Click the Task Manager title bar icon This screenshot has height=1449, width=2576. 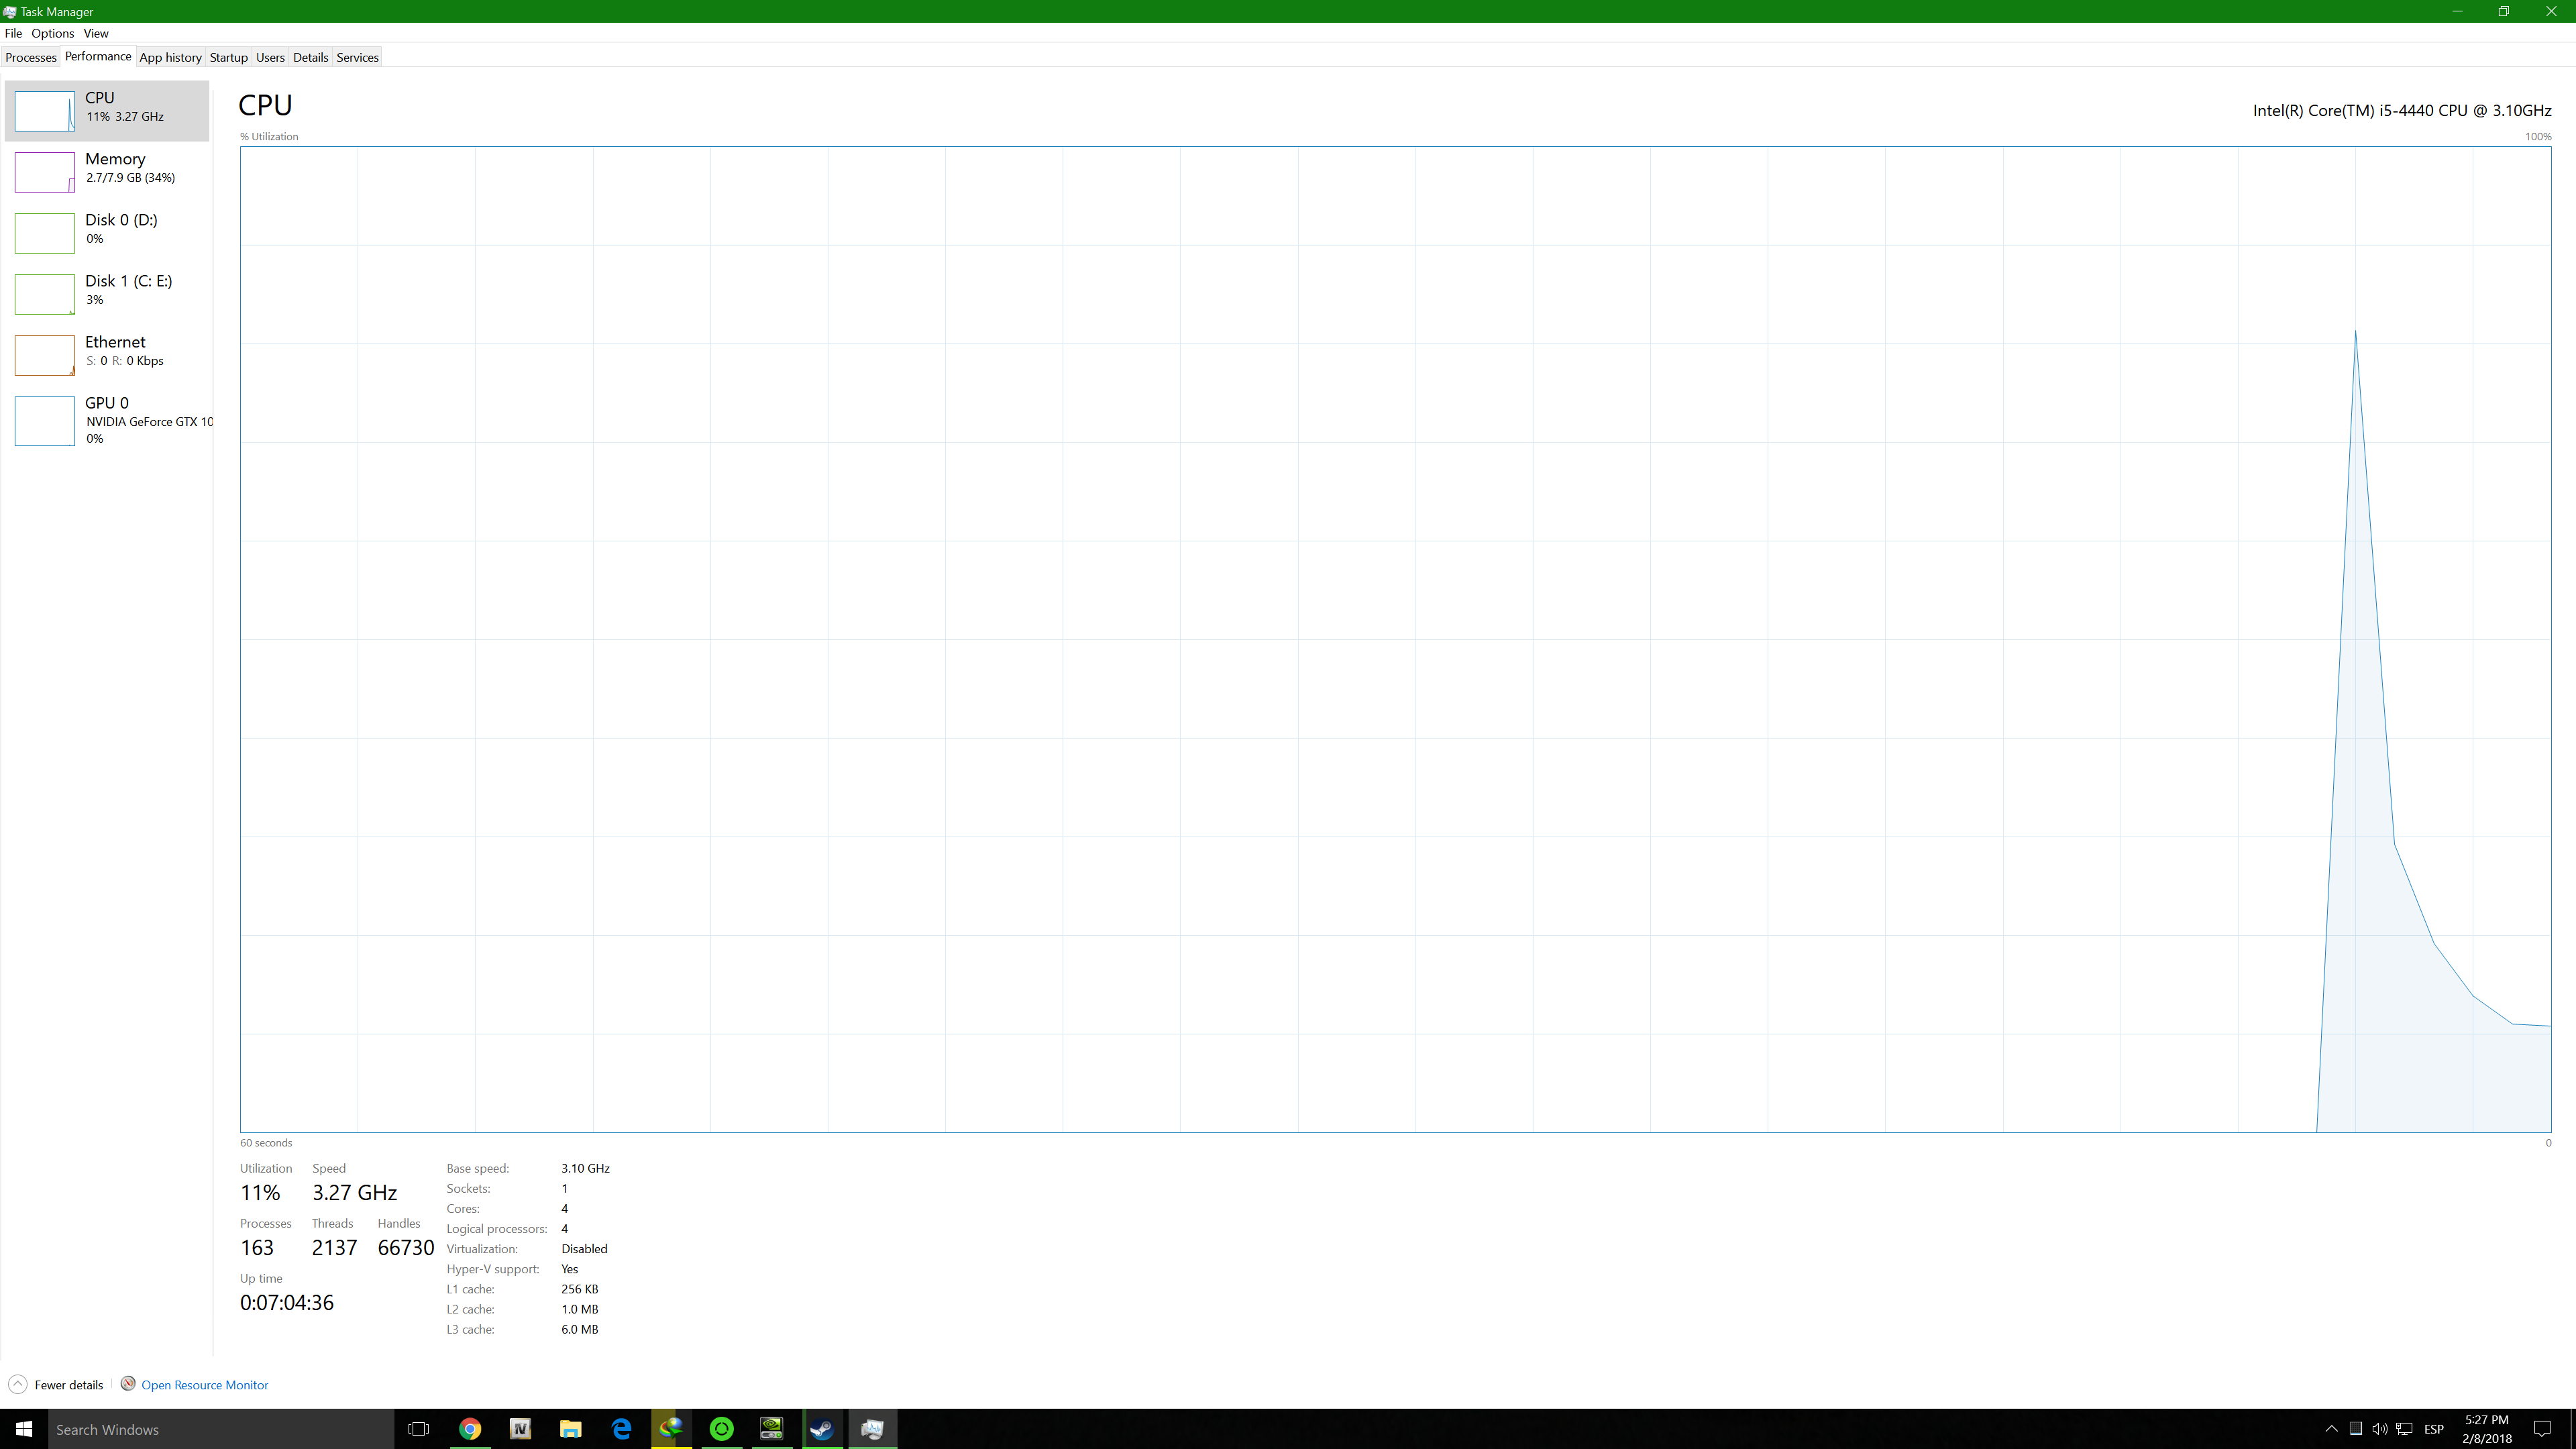click(10, 11)
